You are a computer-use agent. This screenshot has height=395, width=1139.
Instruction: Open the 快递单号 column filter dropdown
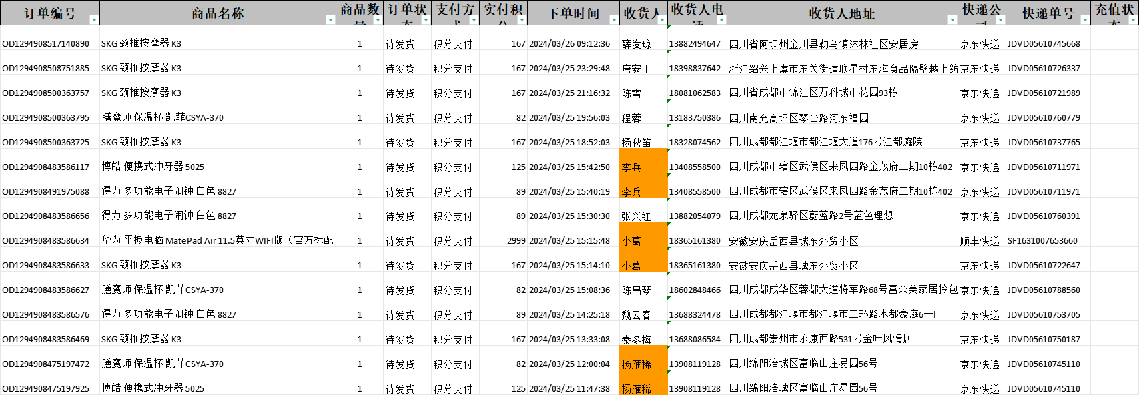1085,20
